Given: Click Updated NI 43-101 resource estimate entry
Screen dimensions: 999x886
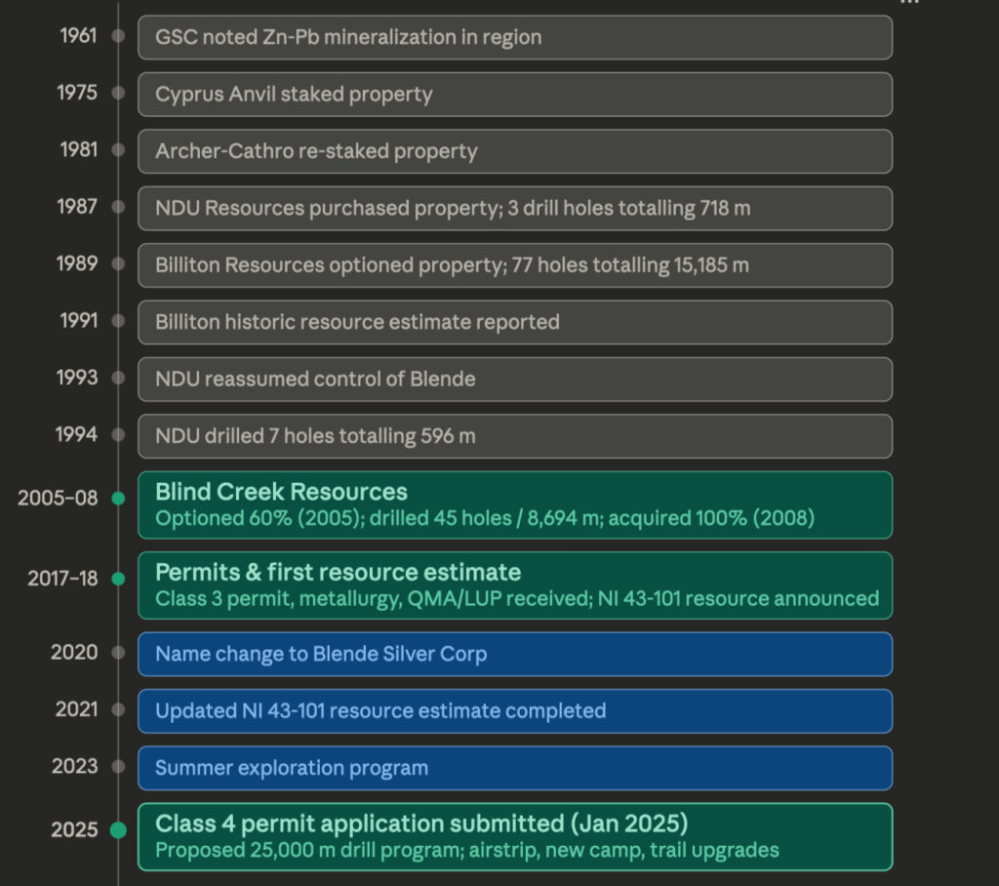Looking at the screenshot, I should coord(515,710).
